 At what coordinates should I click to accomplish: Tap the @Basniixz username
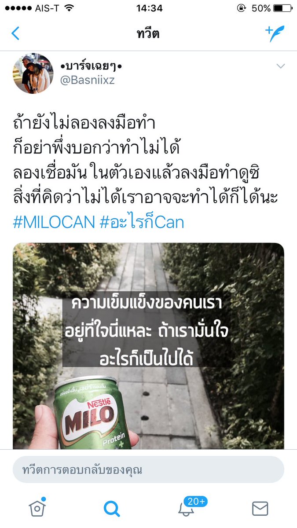click(x=87, y=81)
